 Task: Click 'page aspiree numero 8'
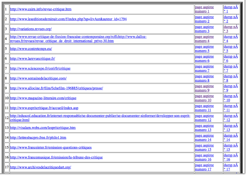point(204,78)
